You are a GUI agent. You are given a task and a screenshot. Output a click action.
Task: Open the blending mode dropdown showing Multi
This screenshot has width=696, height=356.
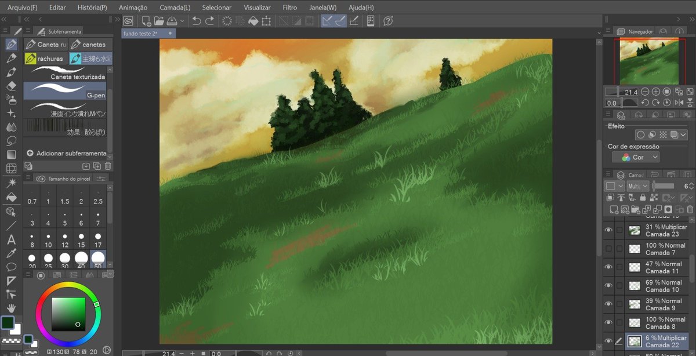click(x=637, y=186)
